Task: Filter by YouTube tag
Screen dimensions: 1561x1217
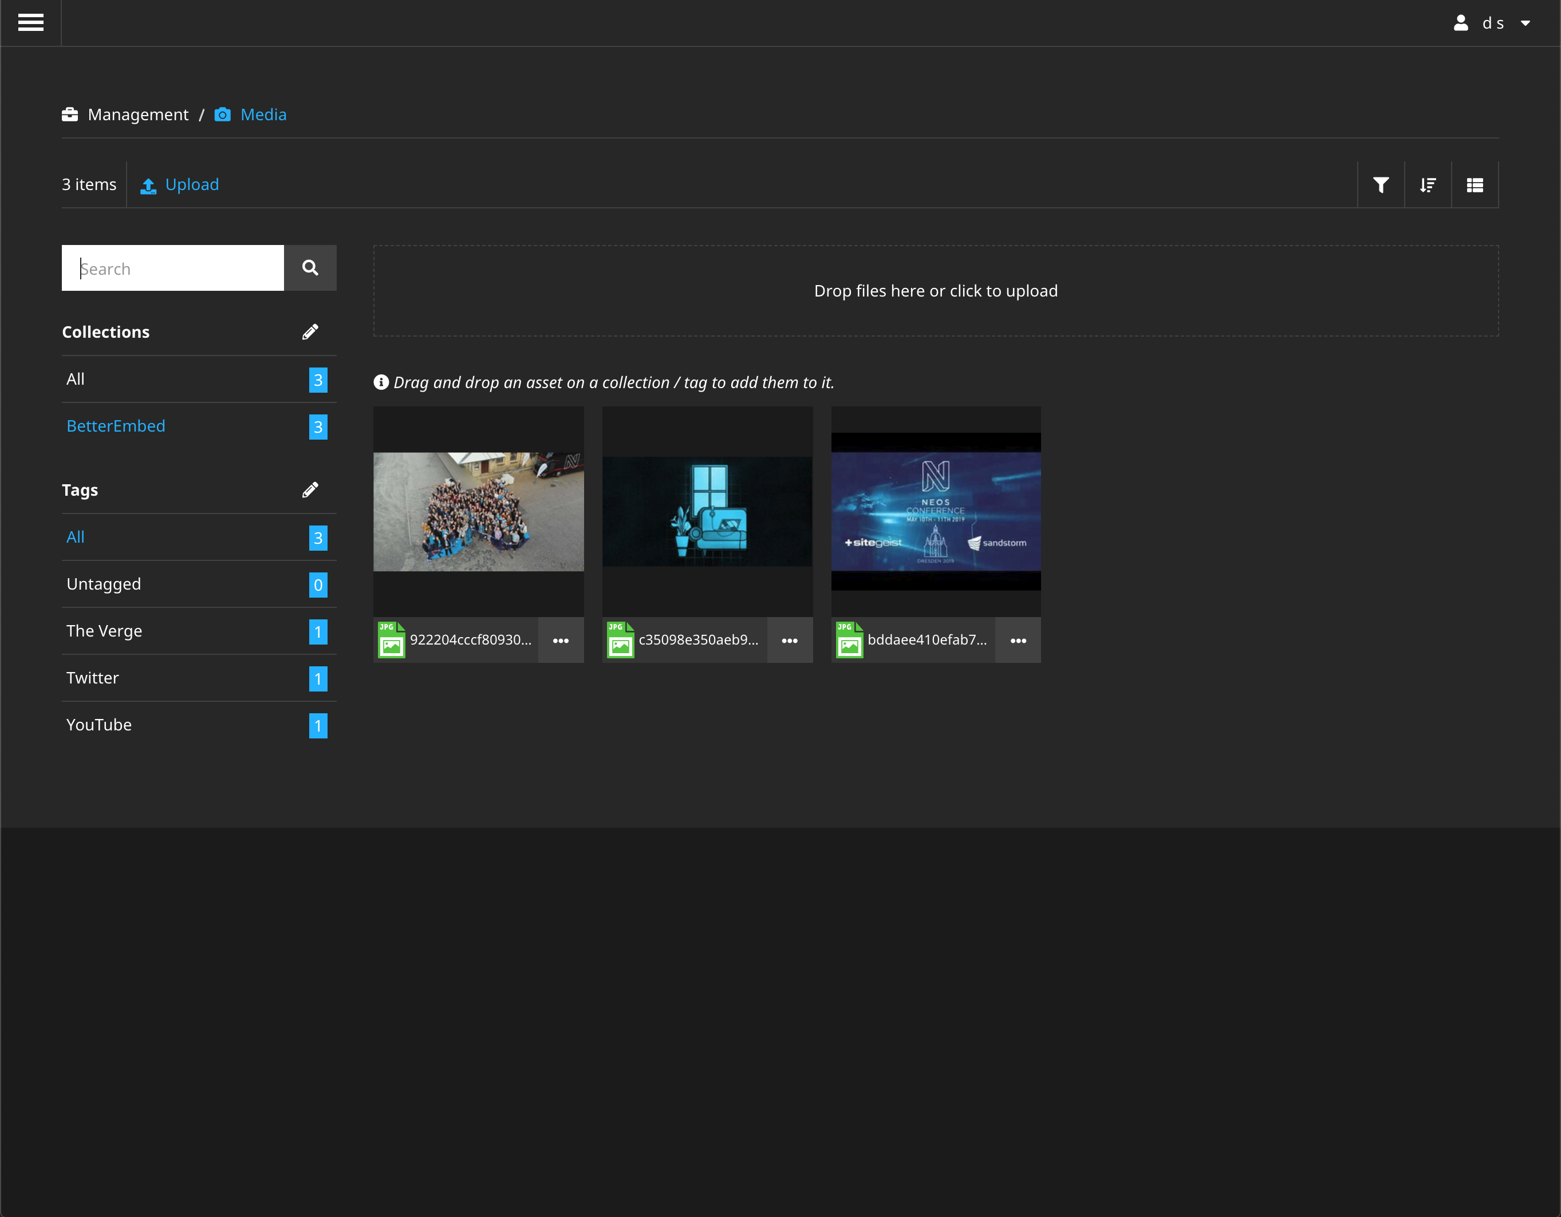Action: pyautogui.click(x=199, y=725)
